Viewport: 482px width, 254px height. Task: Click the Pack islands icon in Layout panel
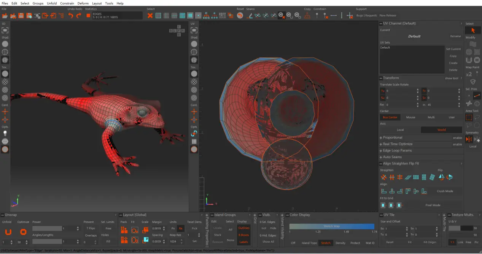click(124, 230)
